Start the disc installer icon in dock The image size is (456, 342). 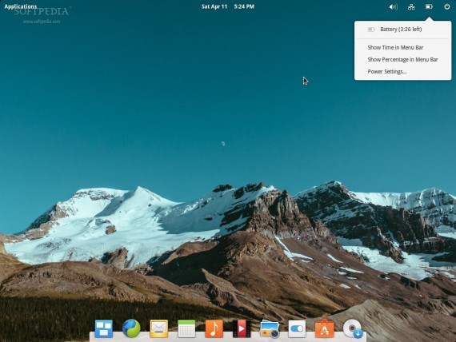(353, 328)
